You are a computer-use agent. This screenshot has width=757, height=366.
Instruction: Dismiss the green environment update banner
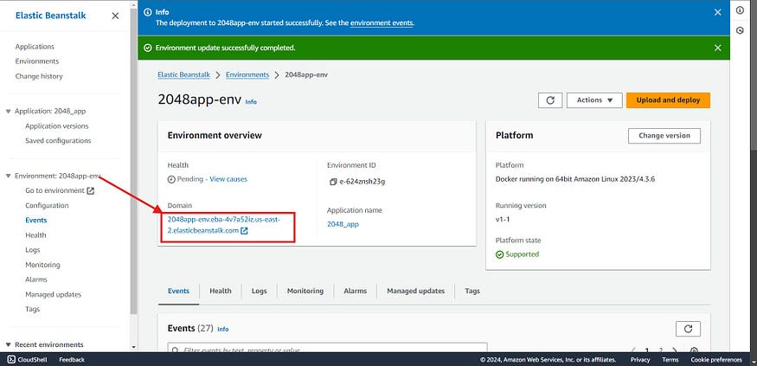[x=717, y=48]
